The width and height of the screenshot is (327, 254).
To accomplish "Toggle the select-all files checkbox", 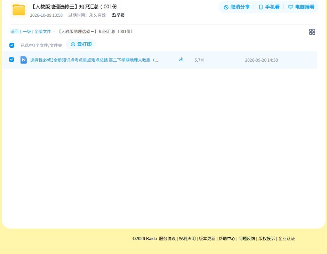I will [12, 45].
